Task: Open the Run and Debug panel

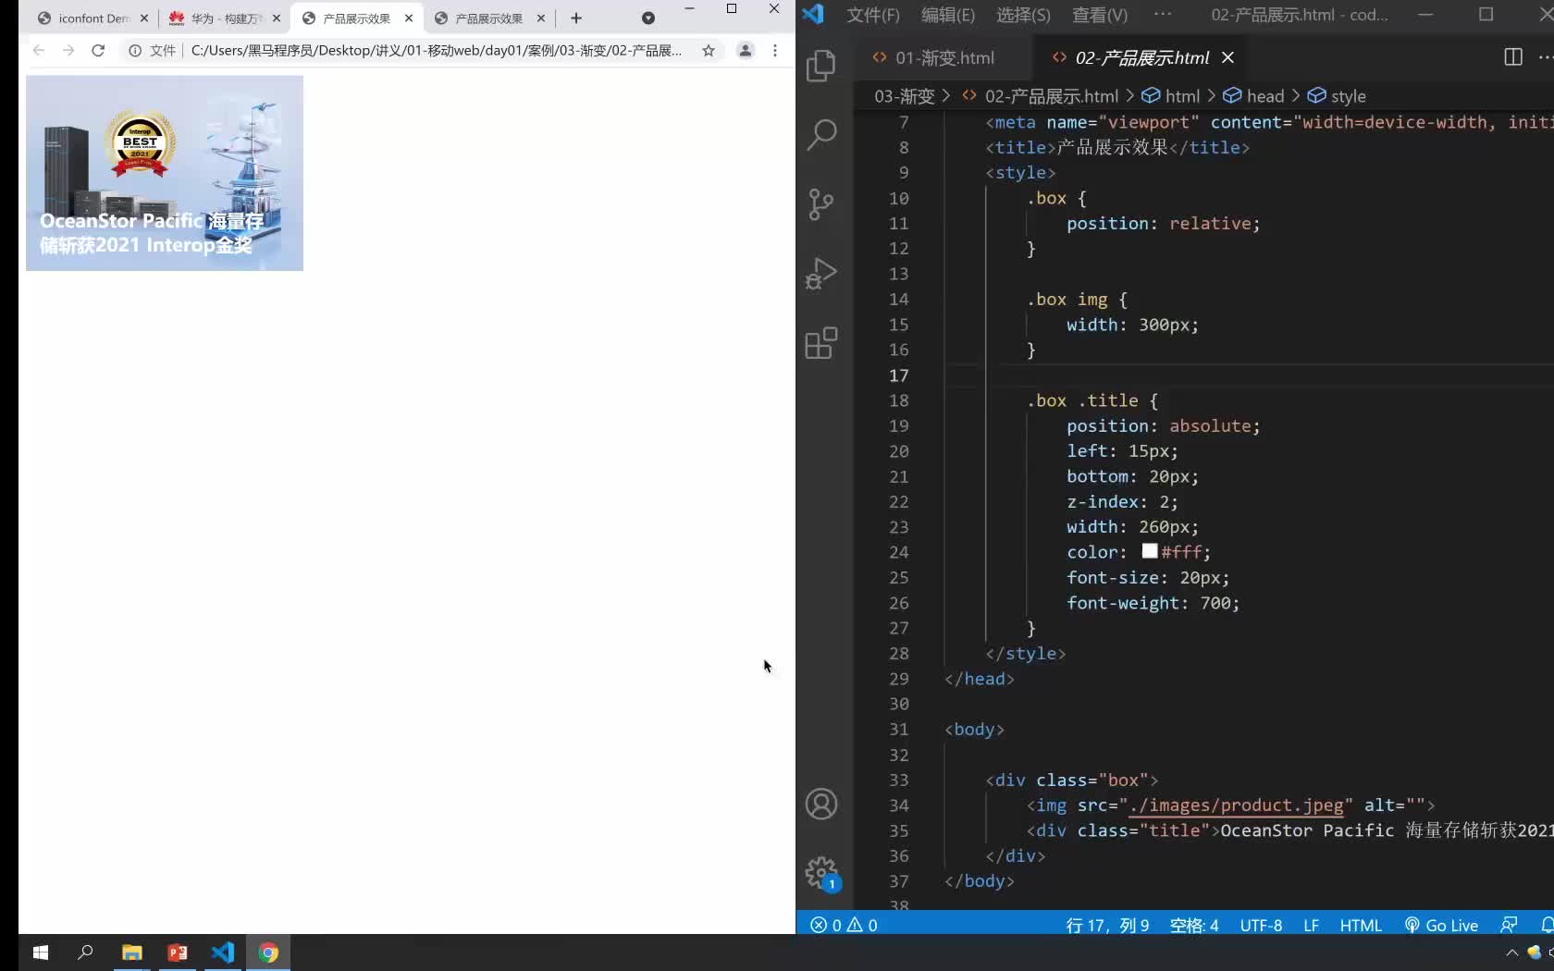Action: tap(821, 274)
